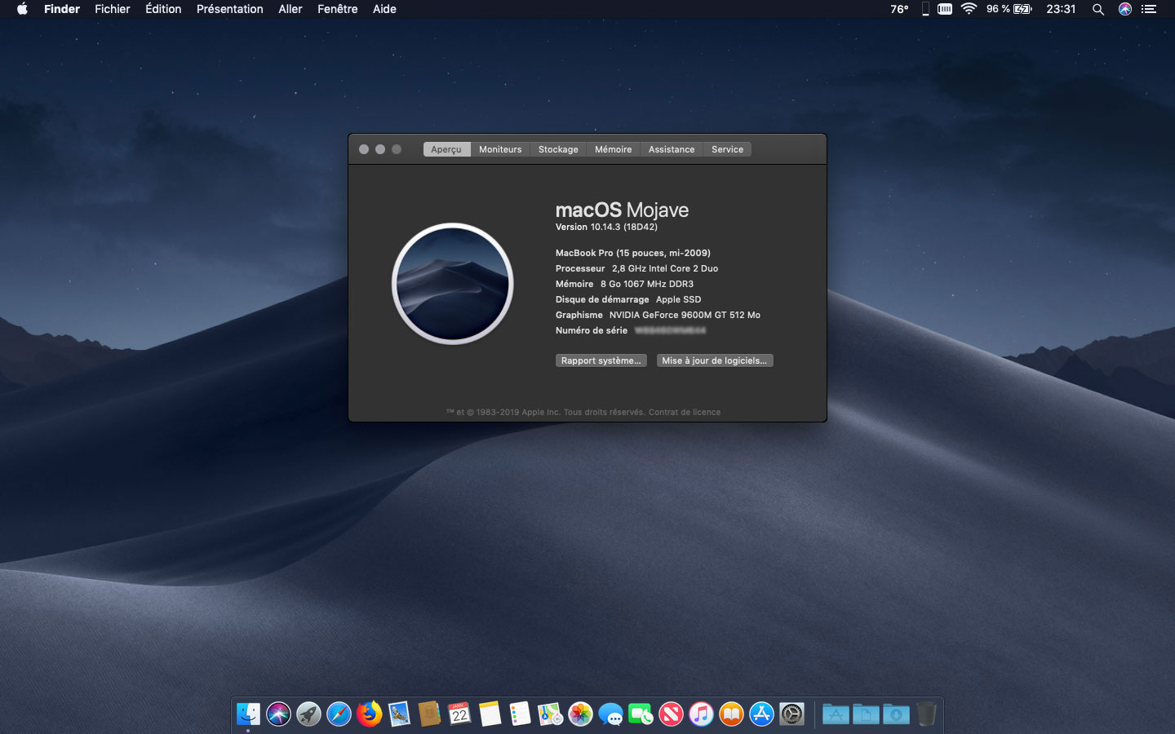
Task: Click the Spotlight search magnifier icon
Action: 1098,9
